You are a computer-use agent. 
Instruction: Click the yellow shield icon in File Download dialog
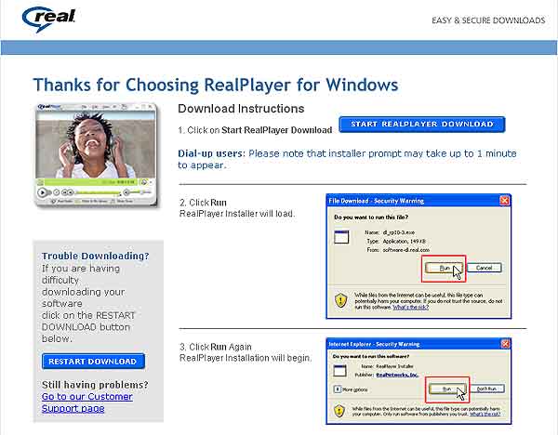341,300
